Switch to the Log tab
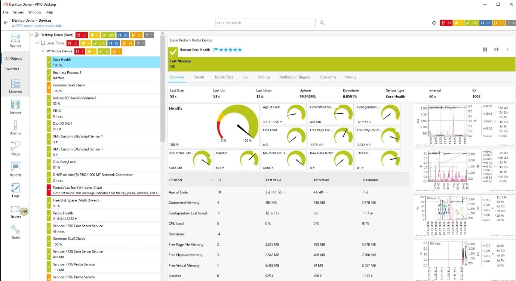Viewport: 516px width, 281px height. (245, 77)
